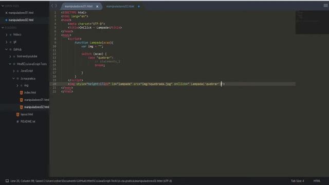Select manipuladores02.html in the Open Files list

(x=21, y=20)
